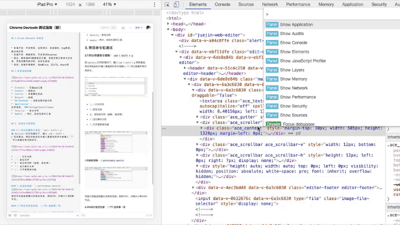Viewport: 400px width, 225px height.
Task: Click the image upload icon in editor header
Action: click(x=123, y=27)
